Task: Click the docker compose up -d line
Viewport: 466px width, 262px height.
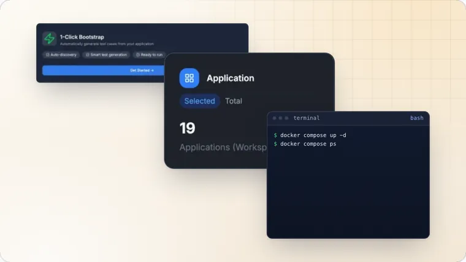Action: 310,135
